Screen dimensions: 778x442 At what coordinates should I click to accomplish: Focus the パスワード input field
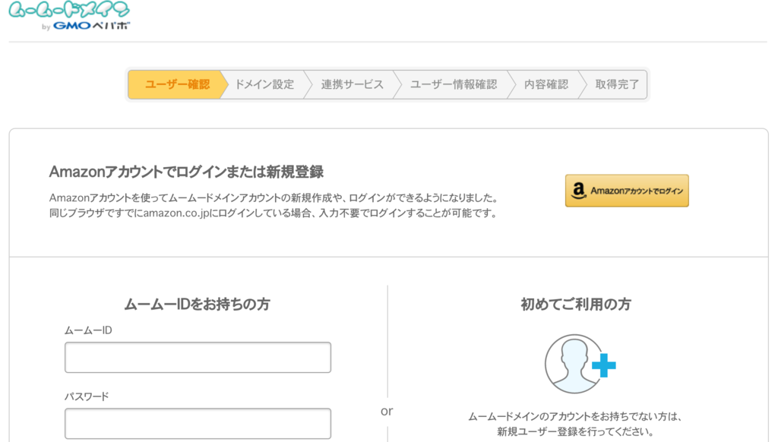point(198,424)
